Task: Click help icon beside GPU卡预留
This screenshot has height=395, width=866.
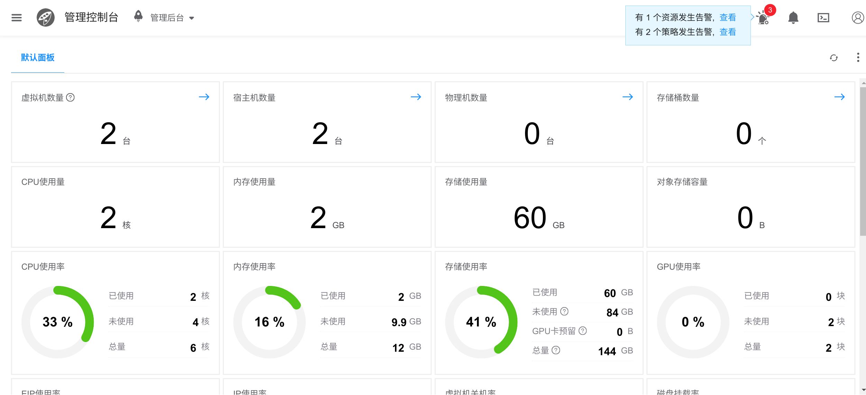Action: click(x=583, y=331)
